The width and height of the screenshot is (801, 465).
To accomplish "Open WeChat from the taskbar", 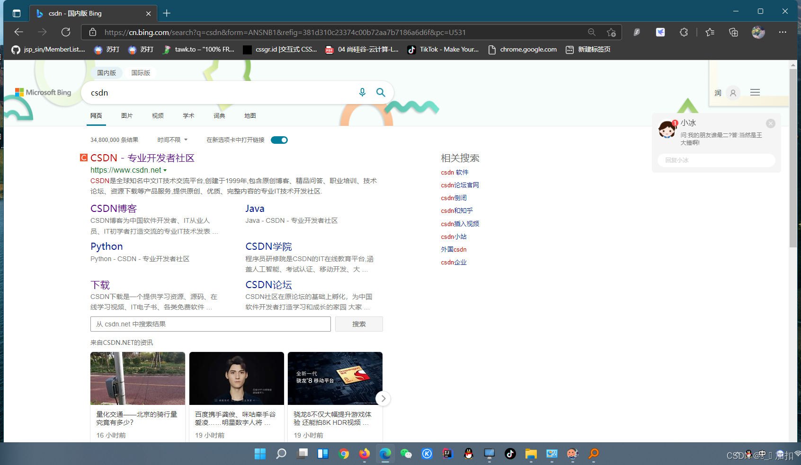I will [x=406, y=454].
